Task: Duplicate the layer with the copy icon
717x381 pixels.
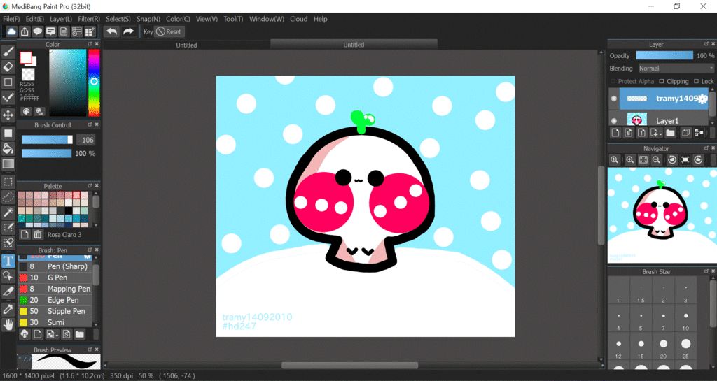Action: pos(685,133)
